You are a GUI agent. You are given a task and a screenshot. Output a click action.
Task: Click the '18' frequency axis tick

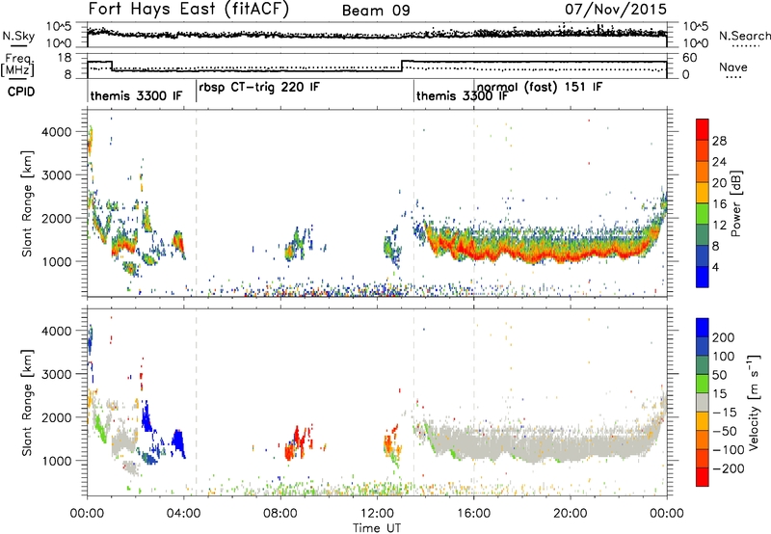point(65,58)
